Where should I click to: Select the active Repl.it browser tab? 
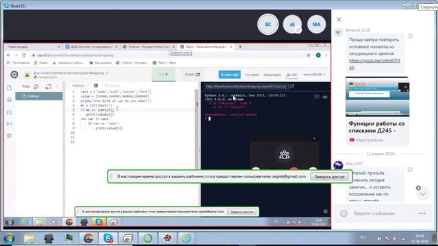pos(206,46)
